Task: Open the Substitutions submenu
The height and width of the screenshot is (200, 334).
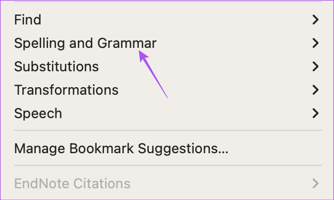Action: pyautogui.click(x=168, y=66)
